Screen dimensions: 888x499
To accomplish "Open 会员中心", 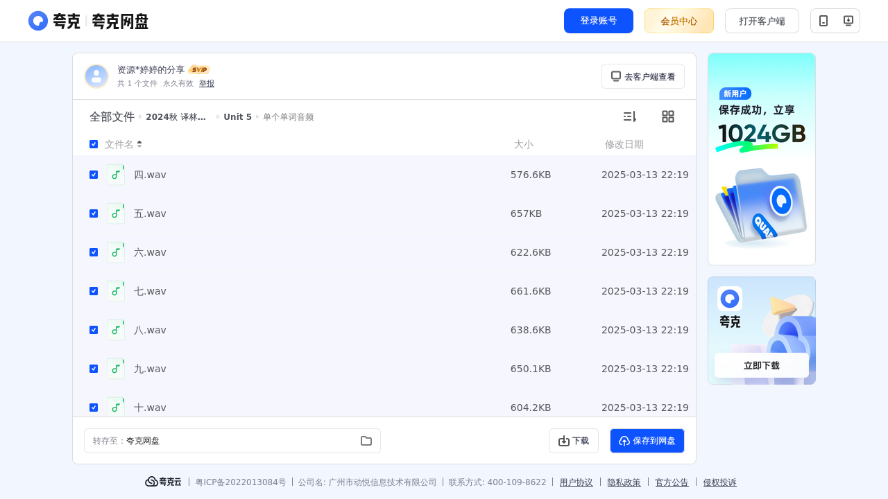I will coord(679,21).
